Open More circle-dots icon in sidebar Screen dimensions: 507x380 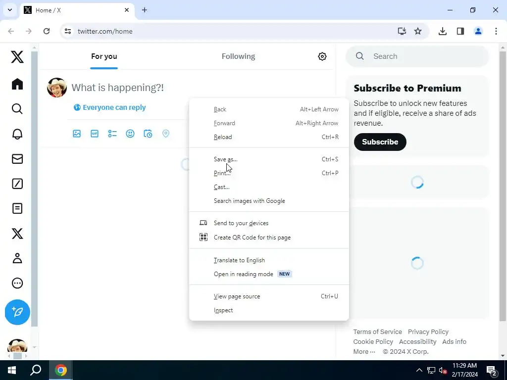point(17,283)
